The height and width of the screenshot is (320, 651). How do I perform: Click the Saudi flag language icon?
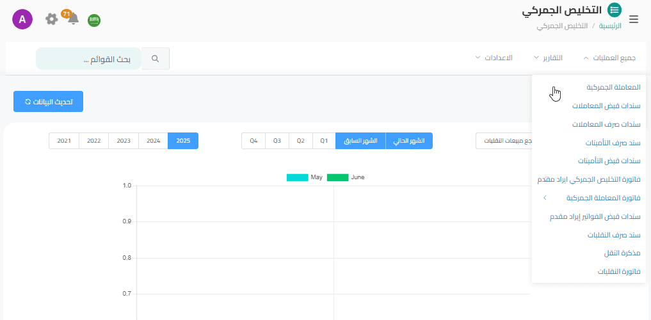click(x=94, y=20)
